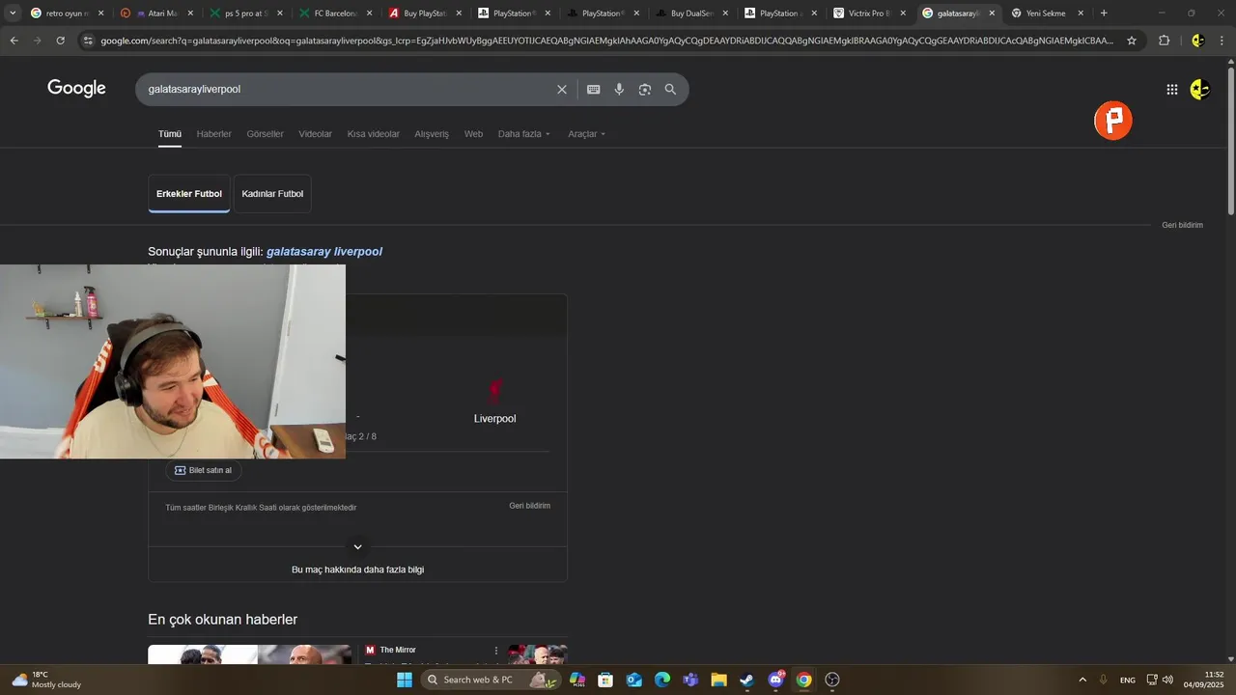Select Erkekler Futbol chip

189,194
